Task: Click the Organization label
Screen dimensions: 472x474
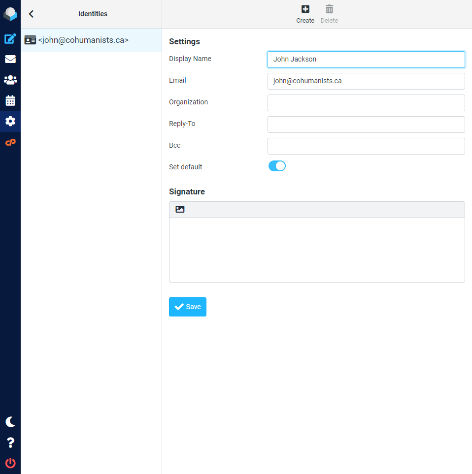Action: (x=188, y=102)
